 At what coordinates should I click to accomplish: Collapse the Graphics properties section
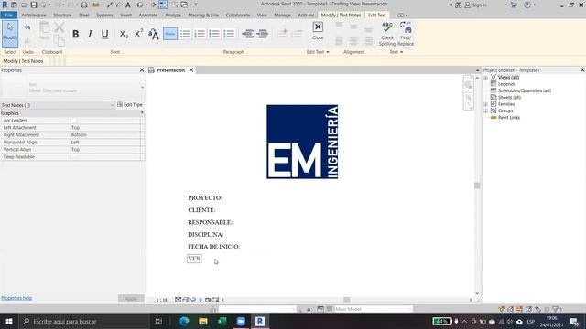tap(142, 112)
